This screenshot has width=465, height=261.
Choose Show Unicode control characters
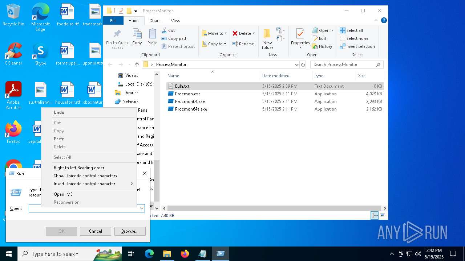(89, 176)
